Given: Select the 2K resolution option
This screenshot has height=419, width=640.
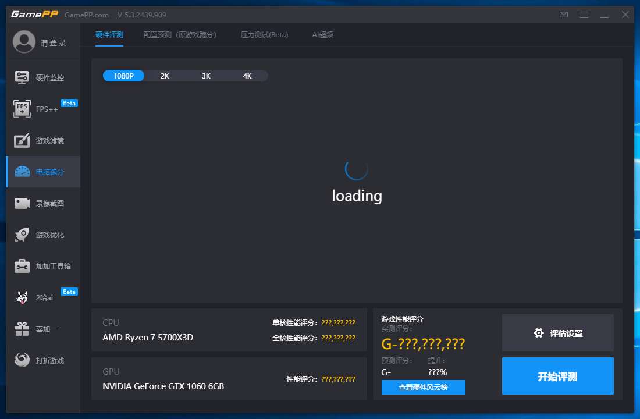Looking at the screenshot, I should [165, 76].
